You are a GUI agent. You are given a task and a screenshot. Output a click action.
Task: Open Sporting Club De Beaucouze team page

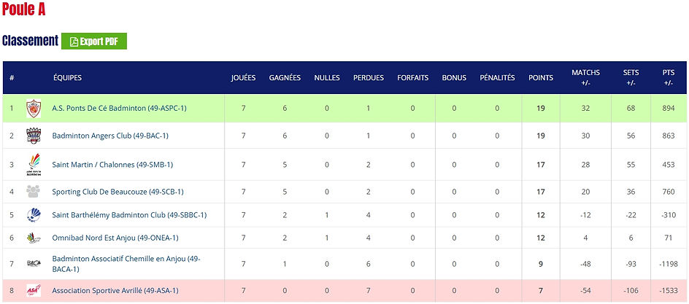pos(118,192)
